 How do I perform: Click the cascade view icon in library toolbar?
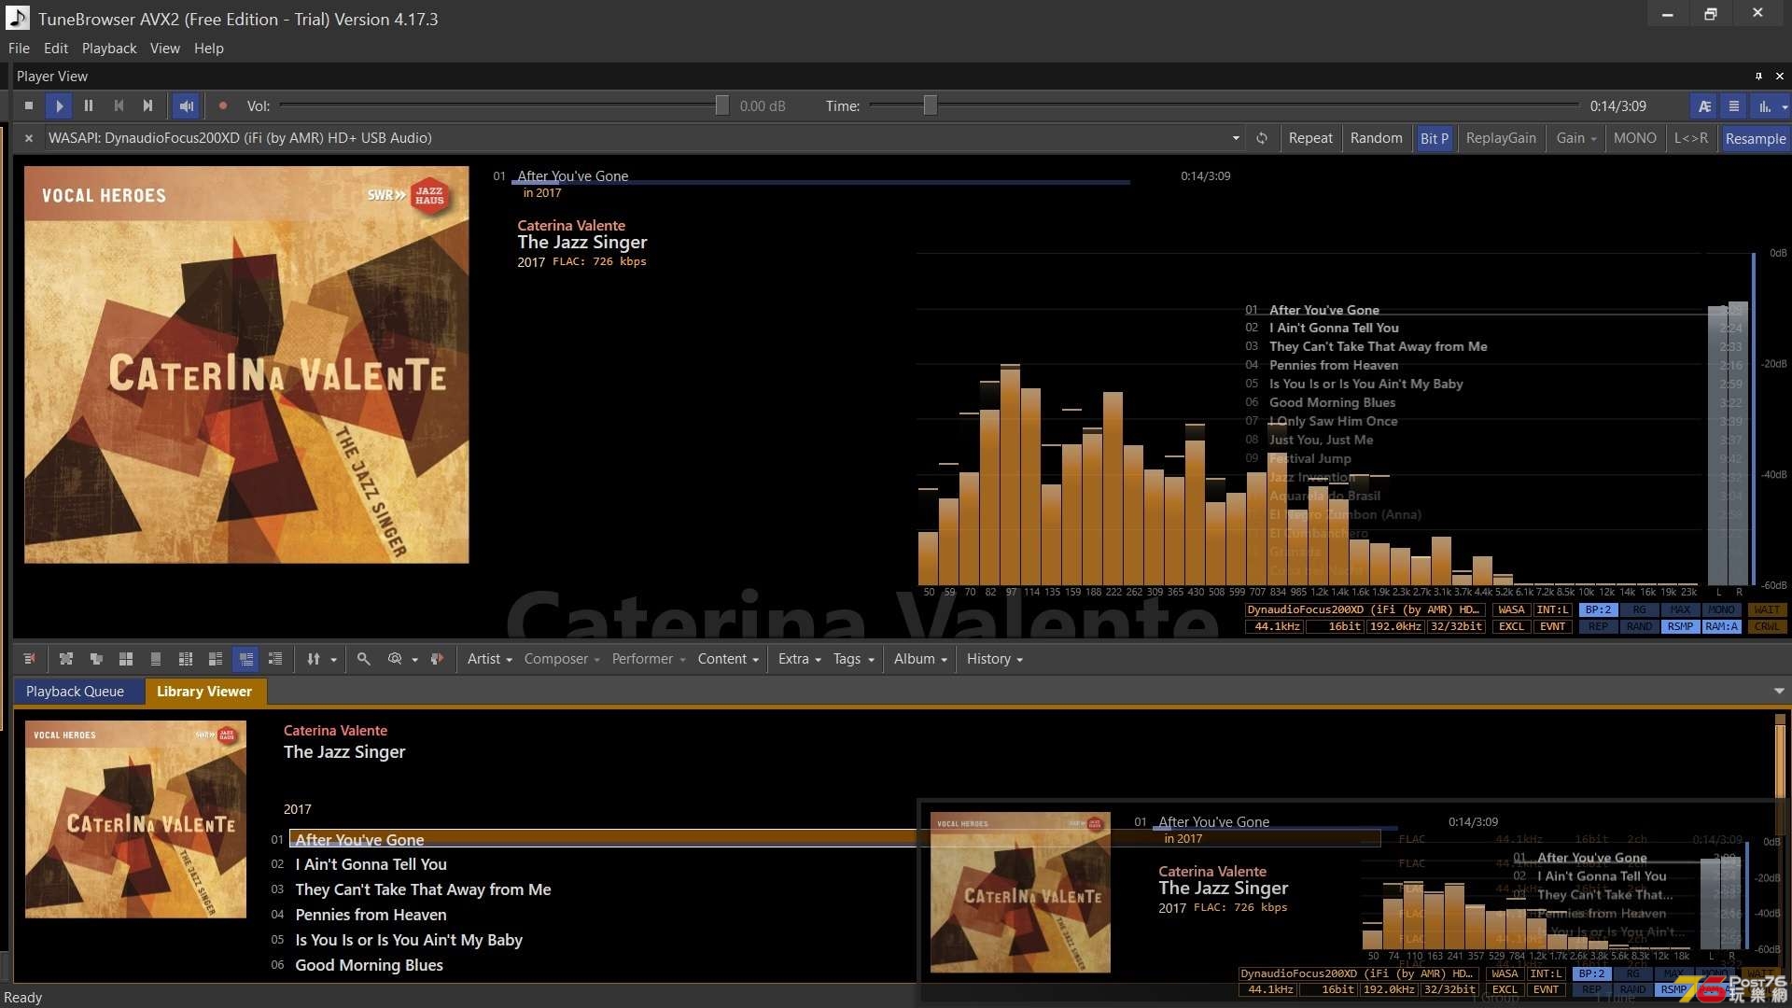(x=96, y=659)
